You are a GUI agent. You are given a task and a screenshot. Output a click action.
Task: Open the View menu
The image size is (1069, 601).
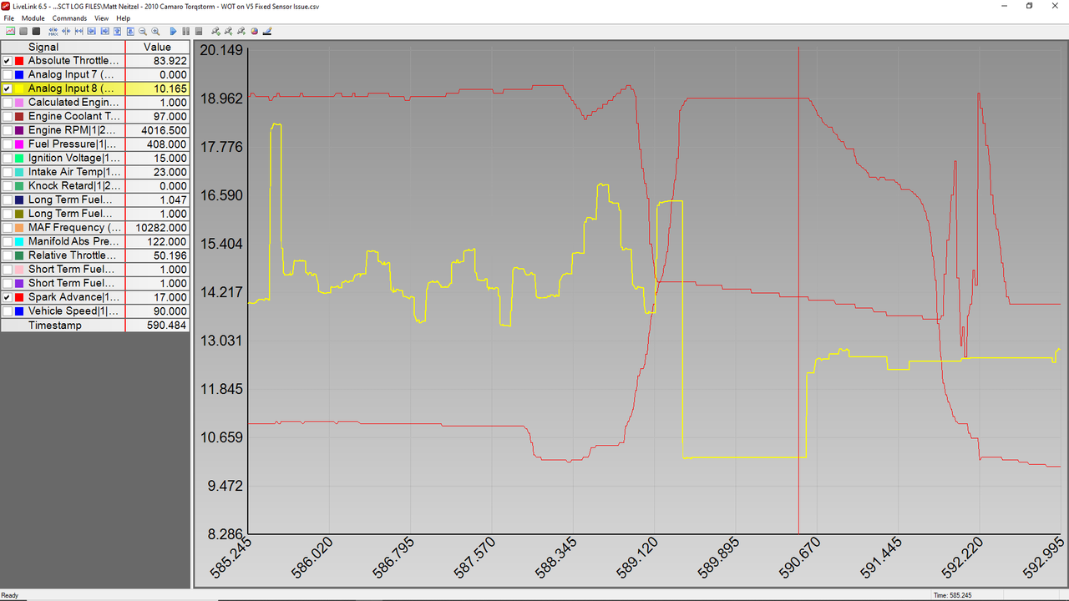[101, 18]
